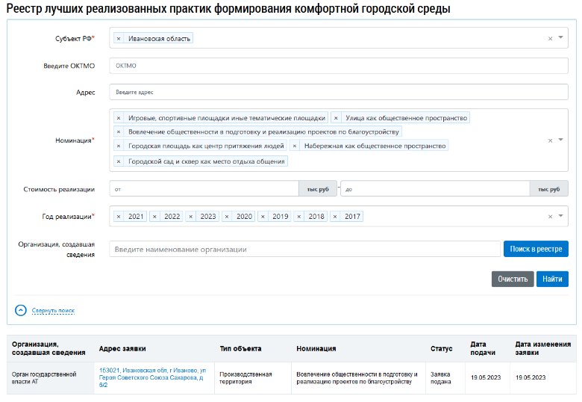Click the minimum cost 'от' field

tap(204, 189)
